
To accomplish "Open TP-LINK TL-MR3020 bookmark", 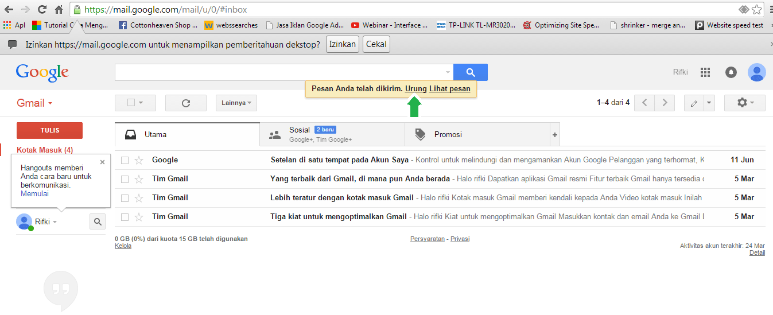I will pos(476,25).
